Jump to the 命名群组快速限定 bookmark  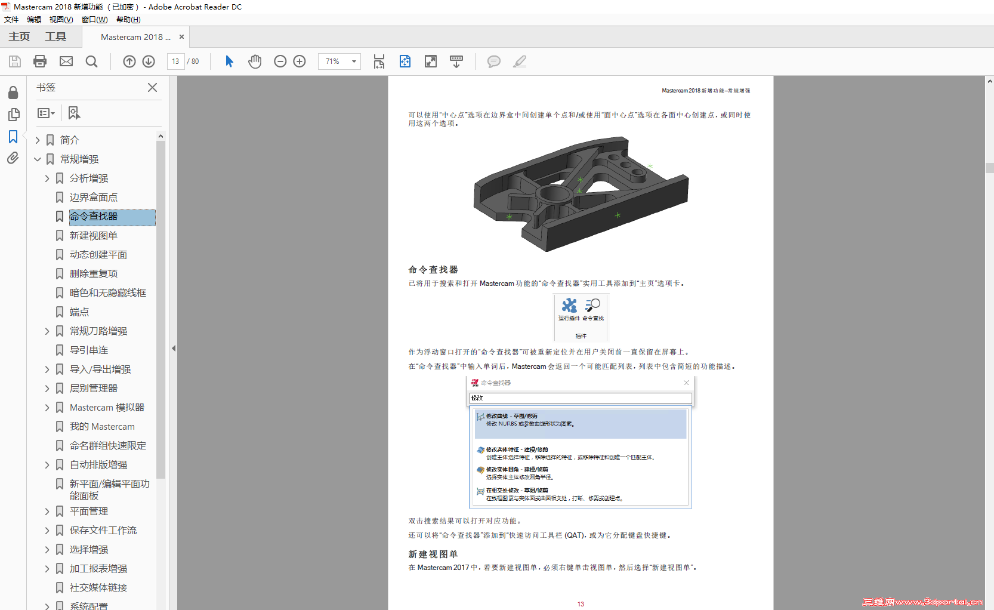point(108,446)
